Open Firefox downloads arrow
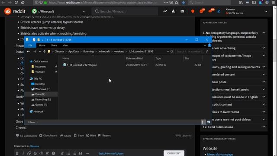The height and width of the screenshot is (156, 277). pyautogui.click(x=184, y=3)
